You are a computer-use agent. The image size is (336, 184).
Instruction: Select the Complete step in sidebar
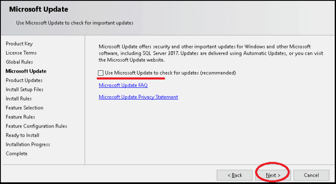click(x=17, y=154)
